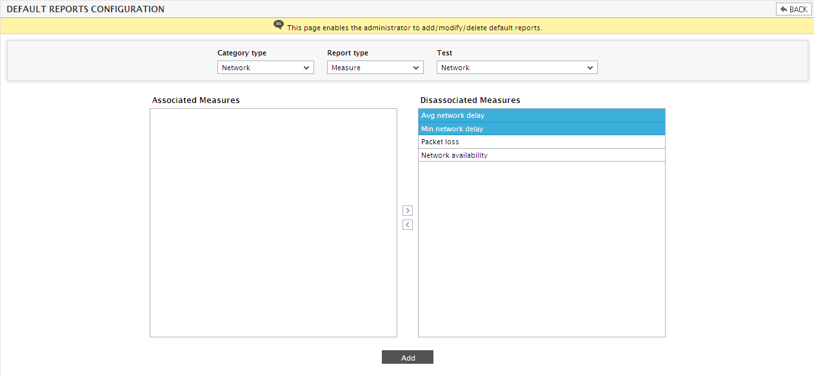
Task: Select Network availability measure
Action: coord(542,155)
